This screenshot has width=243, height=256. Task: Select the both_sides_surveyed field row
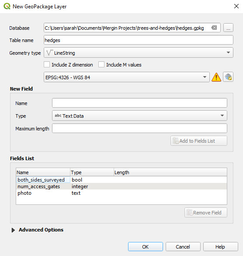coord(121,180)
